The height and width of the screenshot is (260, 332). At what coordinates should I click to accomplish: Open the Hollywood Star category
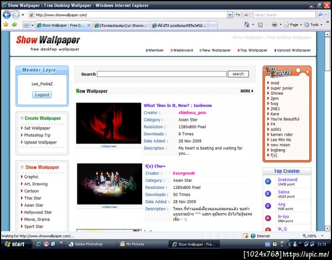pyautogui.click(x=38, y=212)
